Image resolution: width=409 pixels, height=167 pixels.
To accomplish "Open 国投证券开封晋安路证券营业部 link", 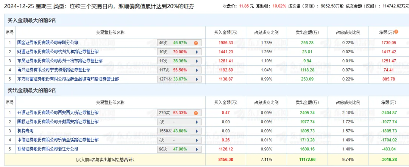I will coord(58,122).
